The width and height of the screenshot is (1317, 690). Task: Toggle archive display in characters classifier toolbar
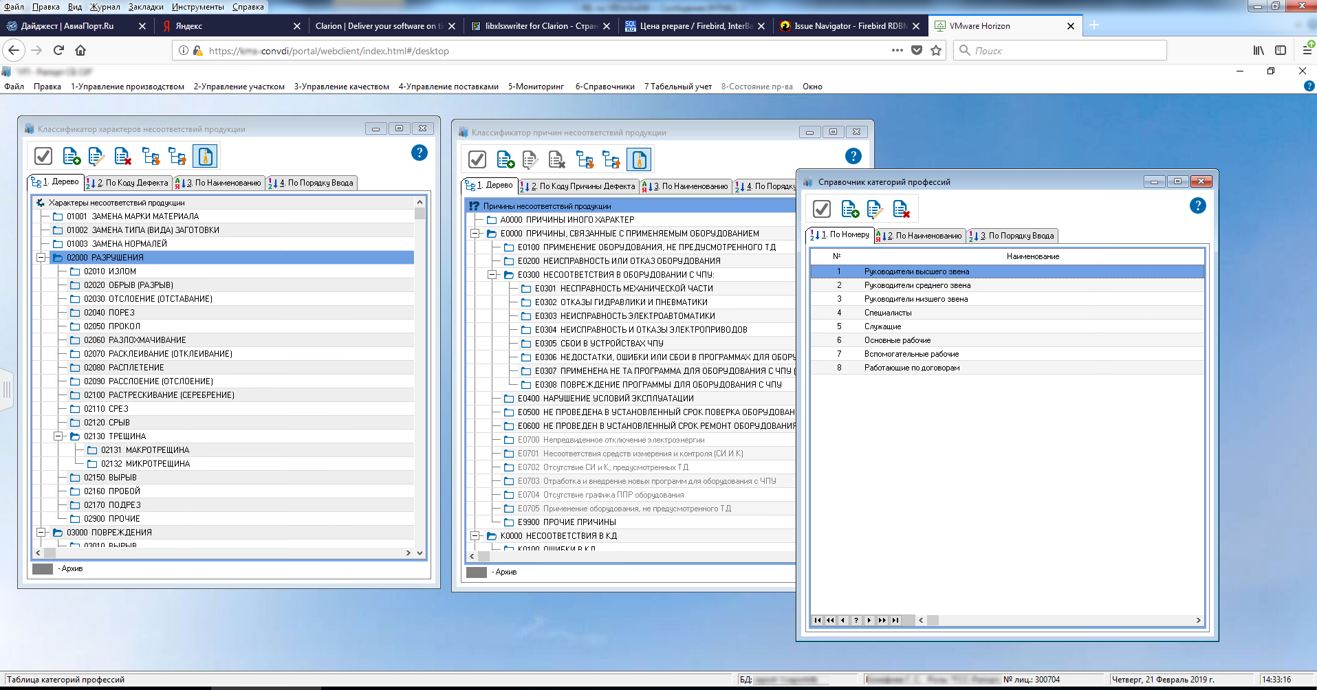(205, 157)
